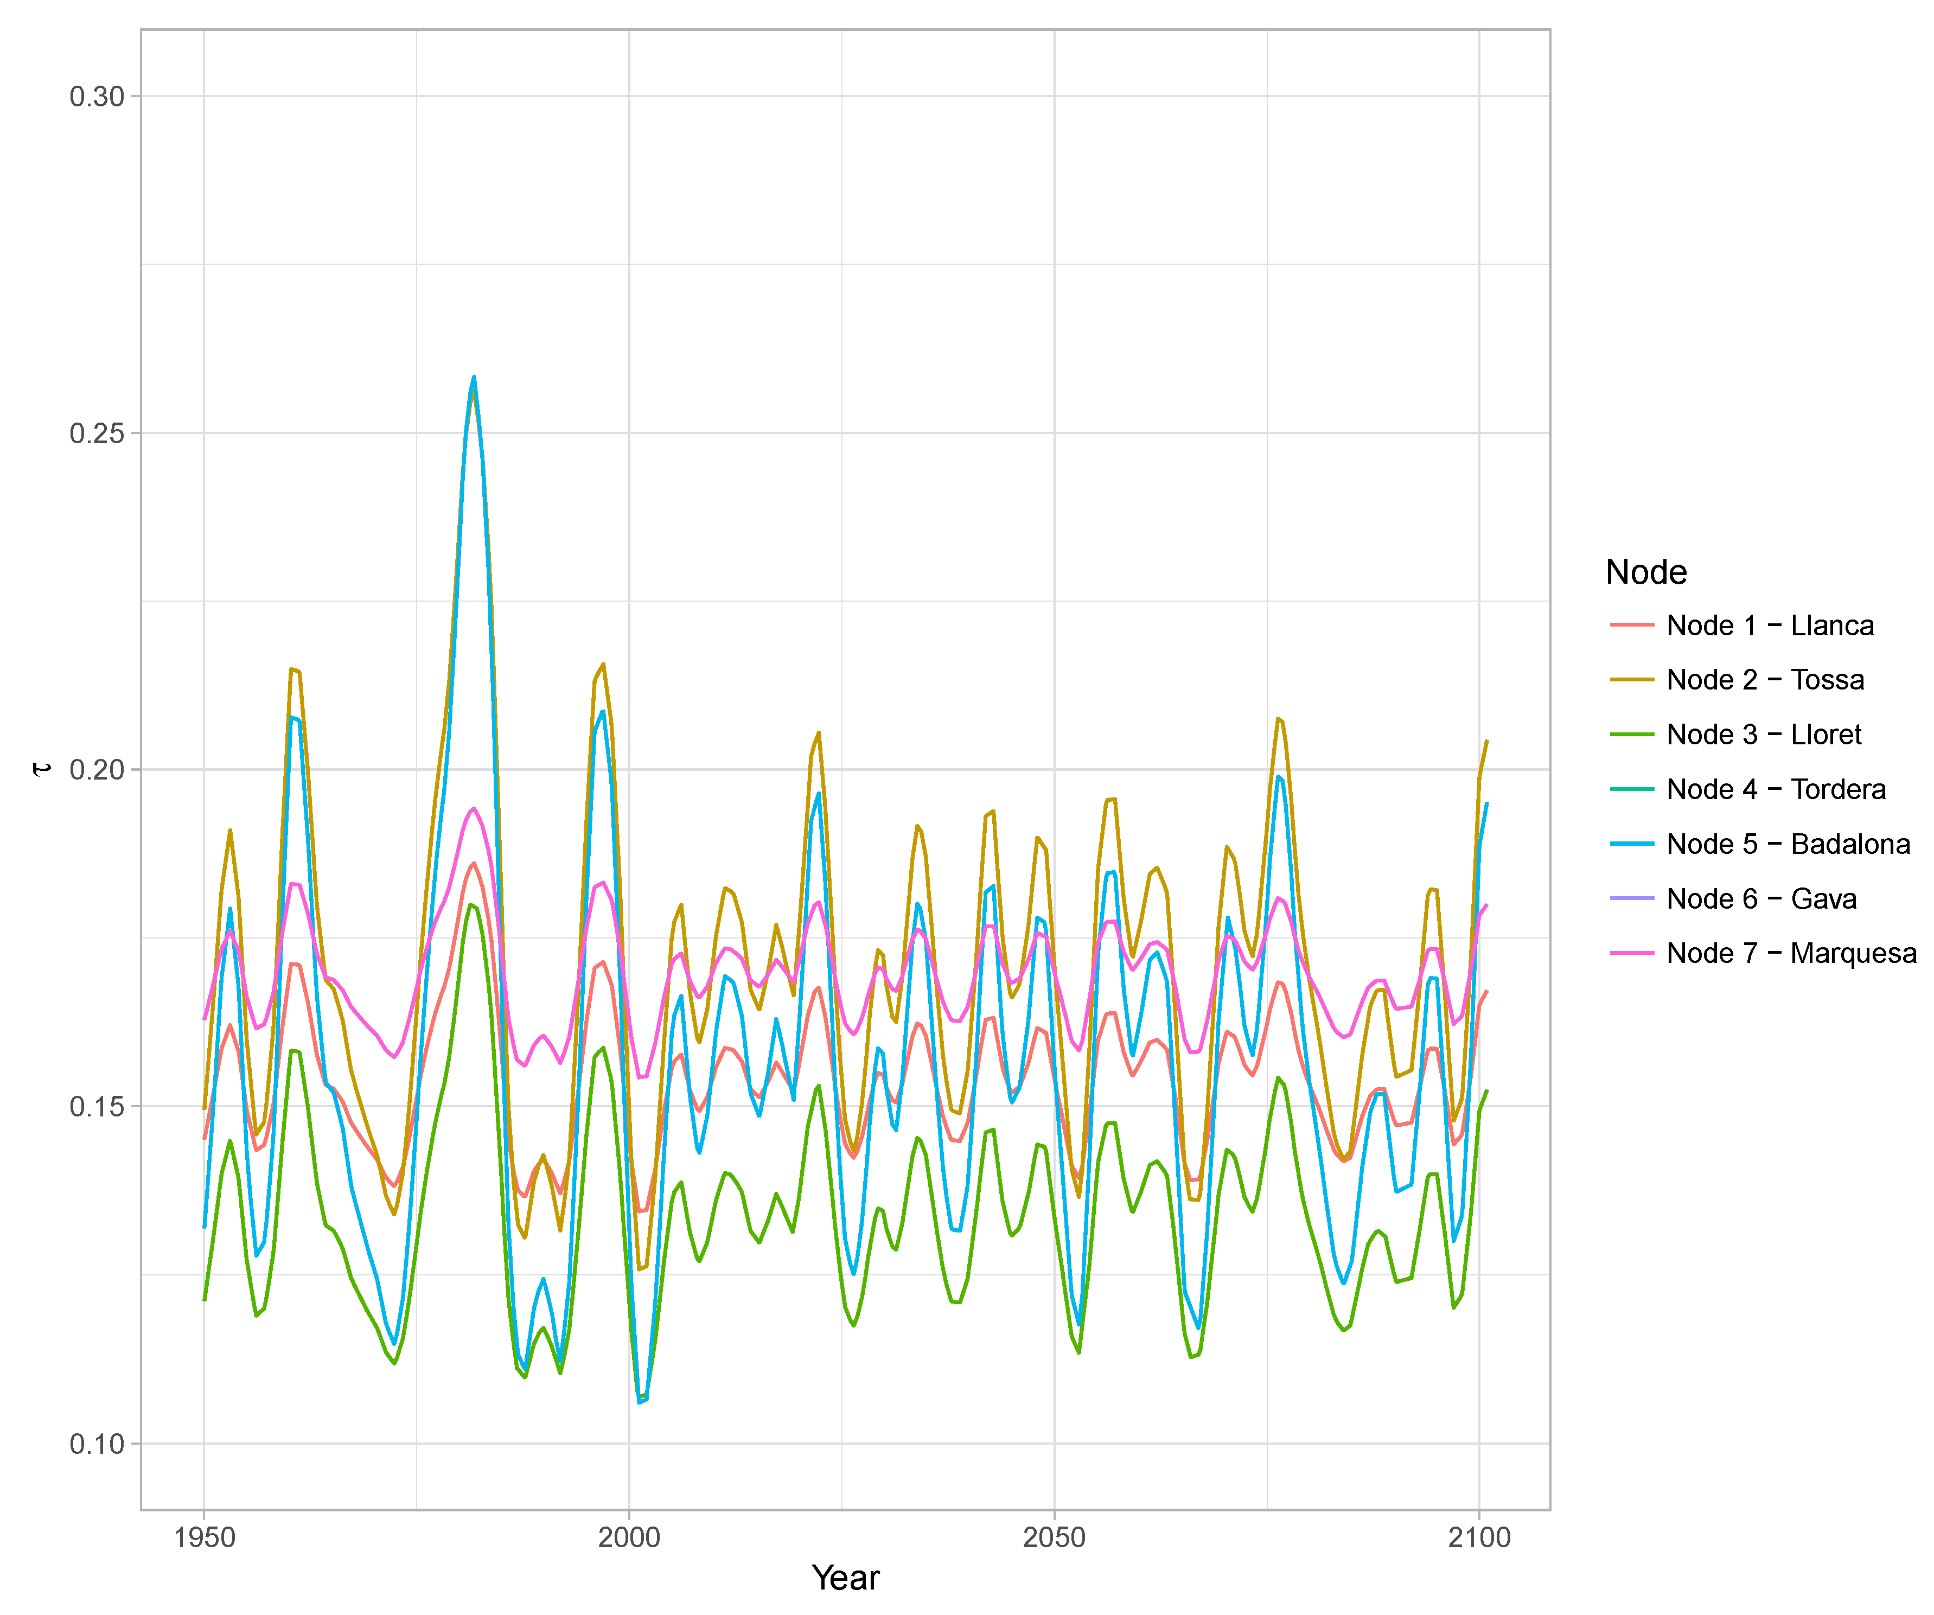Click the purple Gava legend line swatch
Image resolution: width=1934 pixels, height=1615 pixels.
[1632, 898]
